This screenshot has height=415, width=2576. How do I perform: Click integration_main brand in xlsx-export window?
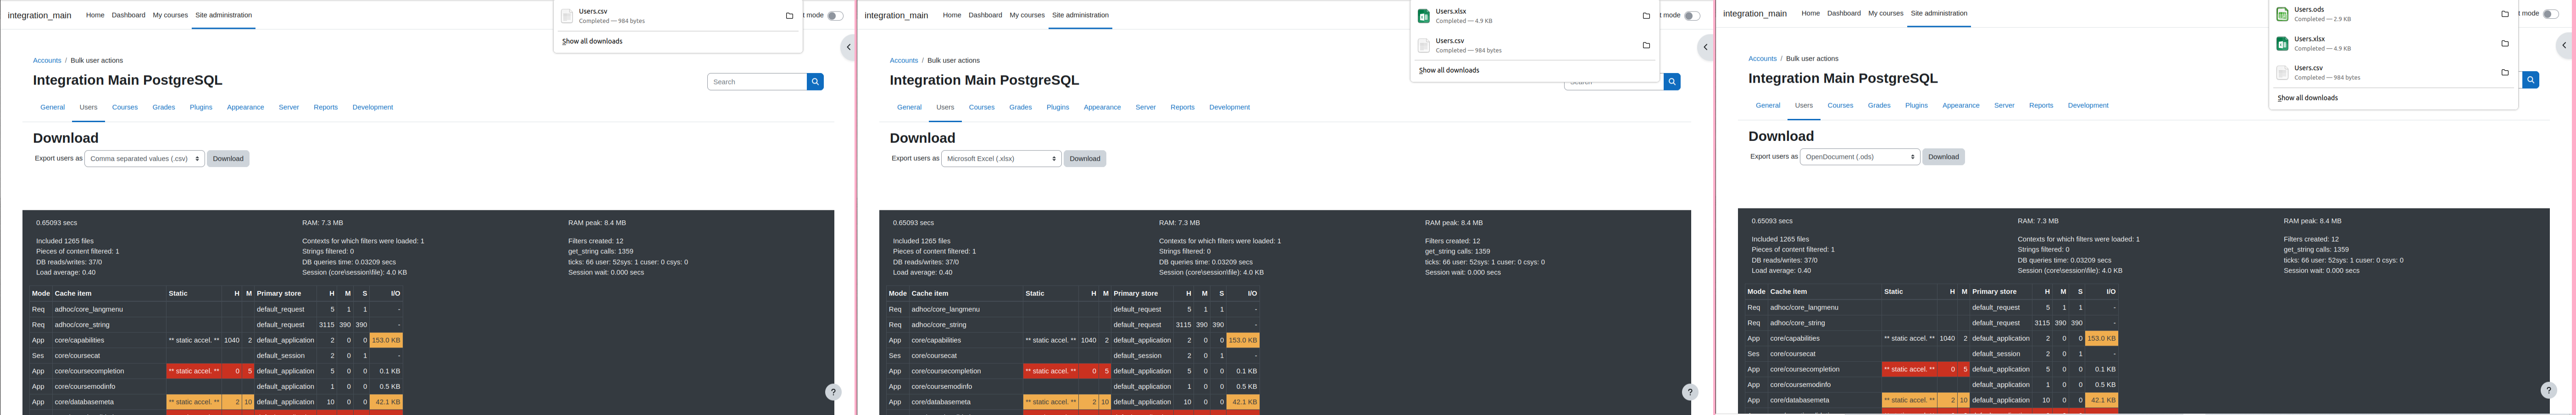[896, 16]
